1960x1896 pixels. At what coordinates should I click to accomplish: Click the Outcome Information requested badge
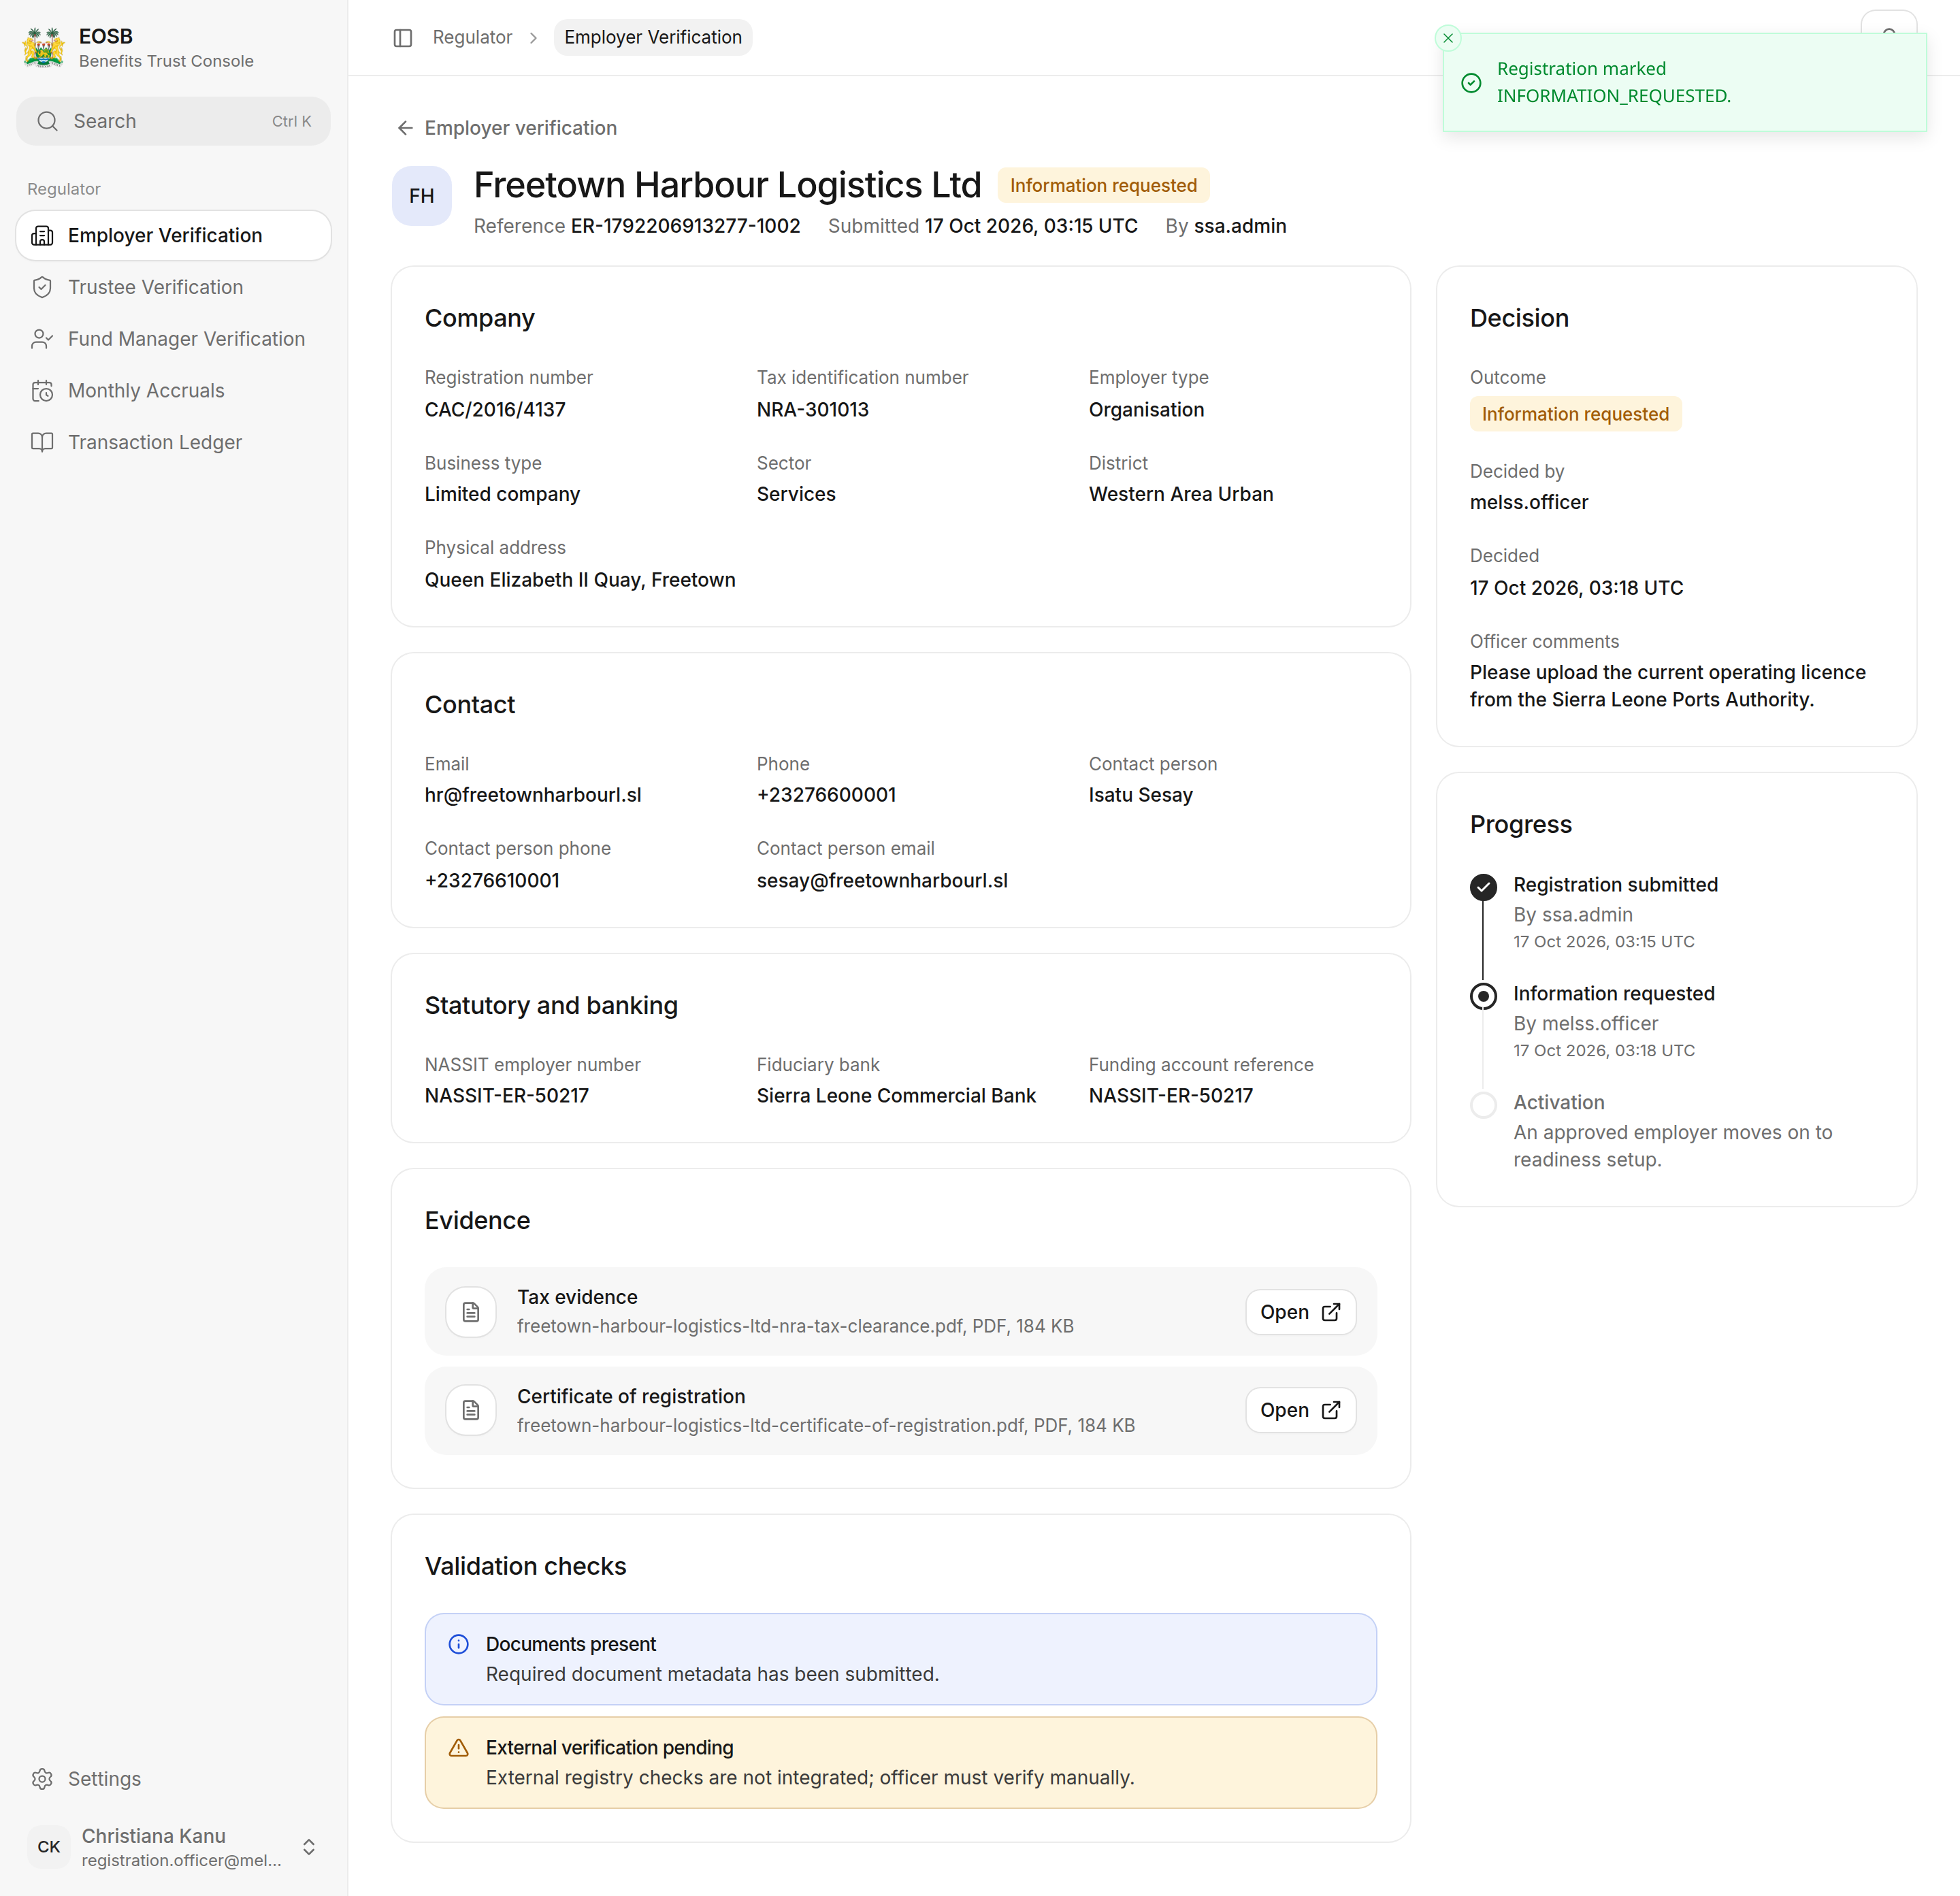point(1575,414)
